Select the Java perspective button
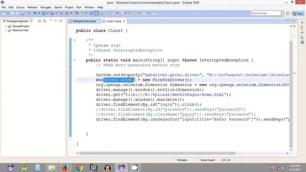This screenshot has width=306, height=172. click(x=298, y=13)
